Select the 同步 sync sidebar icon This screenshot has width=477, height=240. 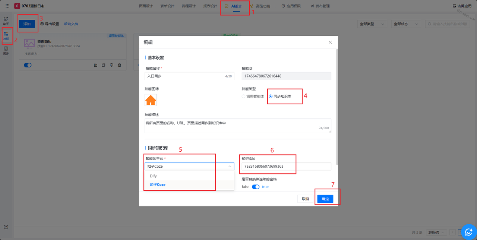point(6,51)
